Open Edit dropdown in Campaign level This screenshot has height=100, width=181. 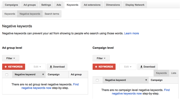128,67
